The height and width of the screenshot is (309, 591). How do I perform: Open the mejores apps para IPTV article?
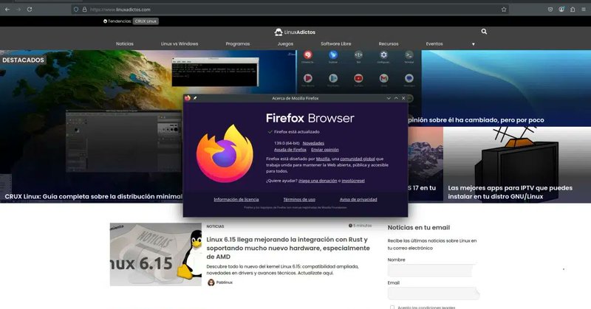pyautogui.click(x=510, y=192)
